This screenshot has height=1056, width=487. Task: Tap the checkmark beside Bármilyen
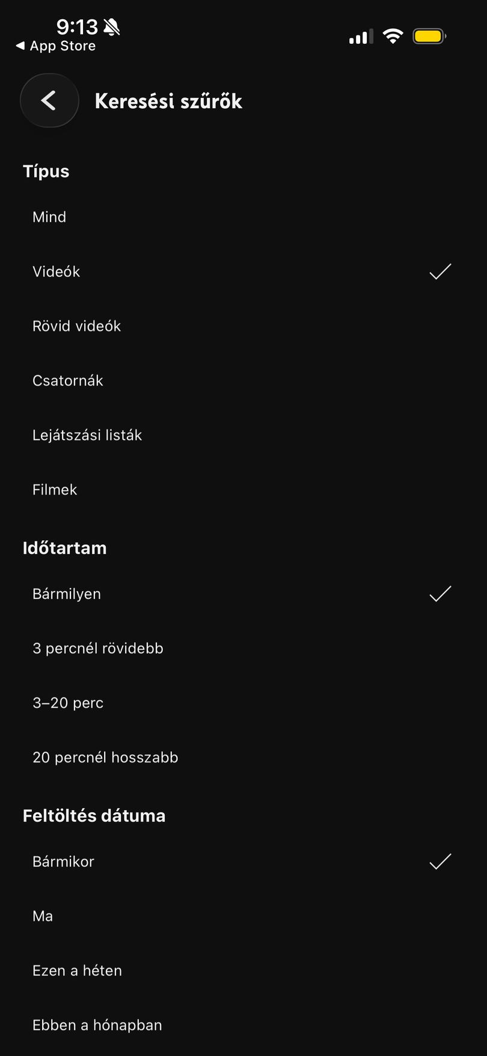440,594
